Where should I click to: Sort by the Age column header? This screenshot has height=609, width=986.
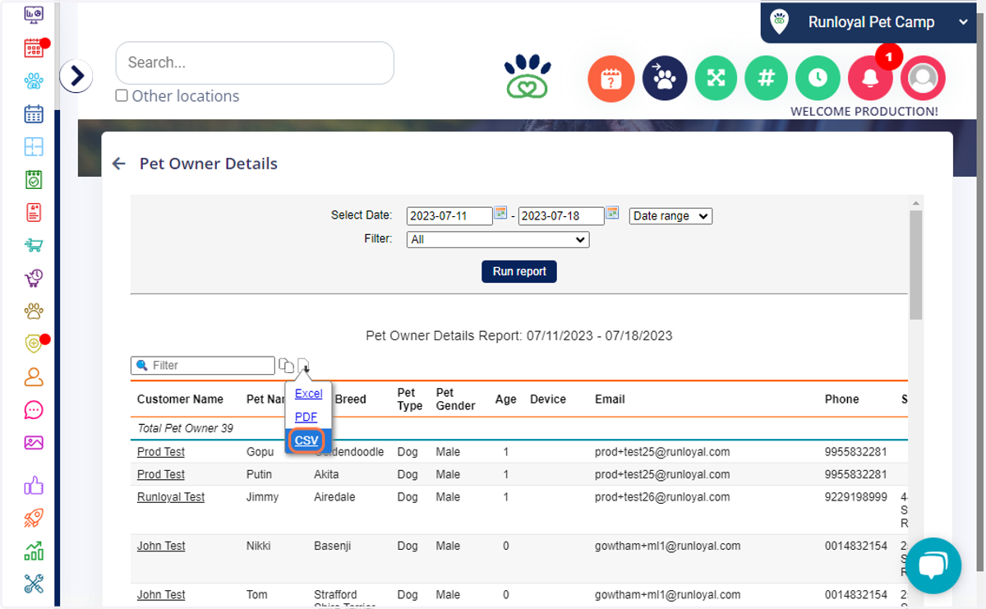[506, 399]
